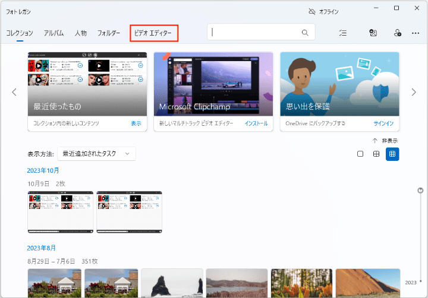Open the second October 9 screenshot thumbnail
The image size is (428, 298).
[x=129, y=212]
